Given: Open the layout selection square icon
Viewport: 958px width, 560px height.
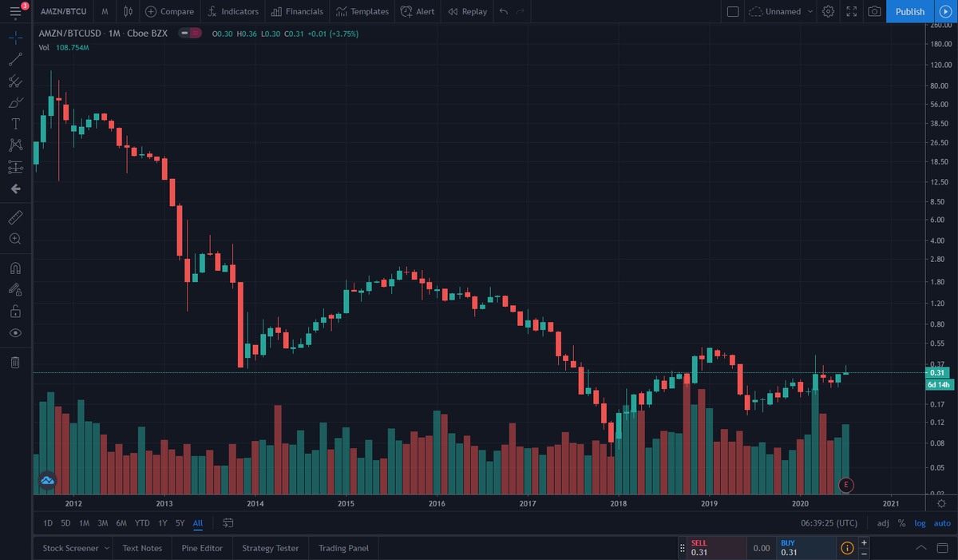Looking at the screenshot, I should [733, 11].
